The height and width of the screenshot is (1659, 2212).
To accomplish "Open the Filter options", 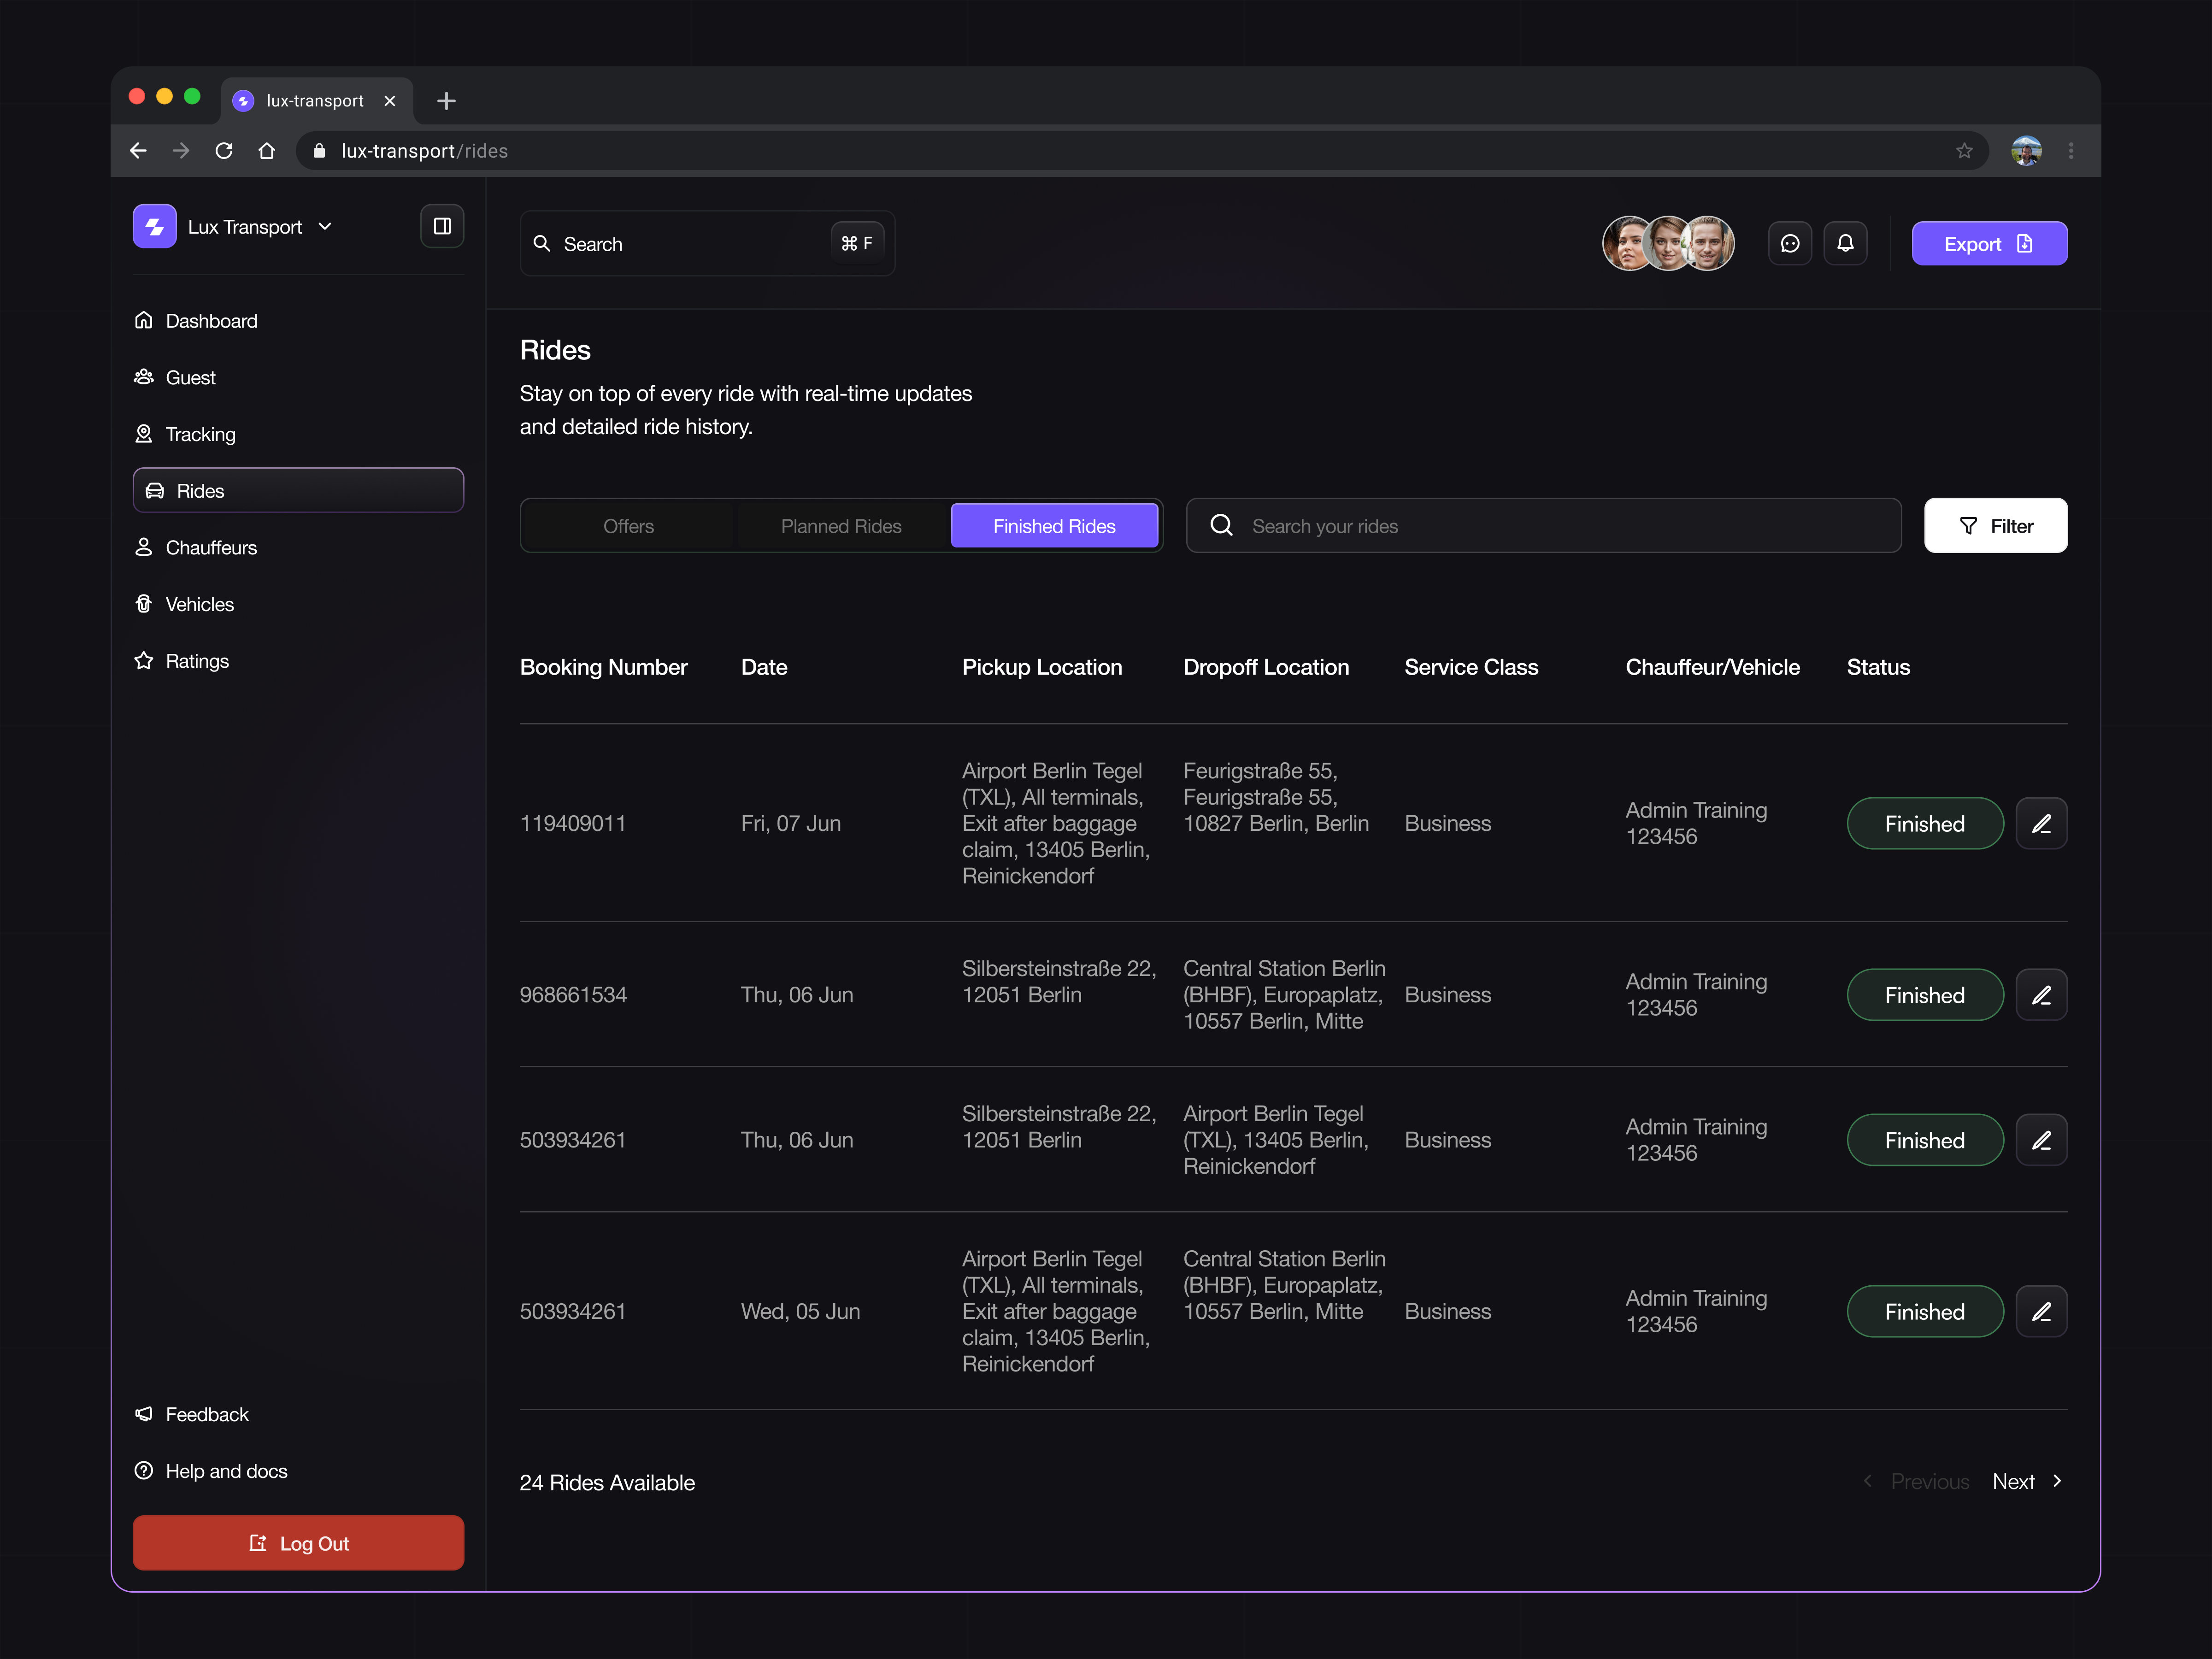I will 1995,525.
